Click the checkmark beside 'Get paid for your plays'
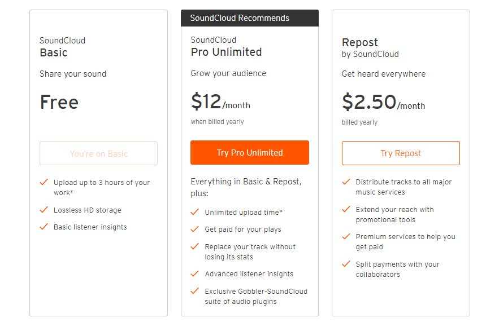The image size is (499, 331). coord(195,230)
